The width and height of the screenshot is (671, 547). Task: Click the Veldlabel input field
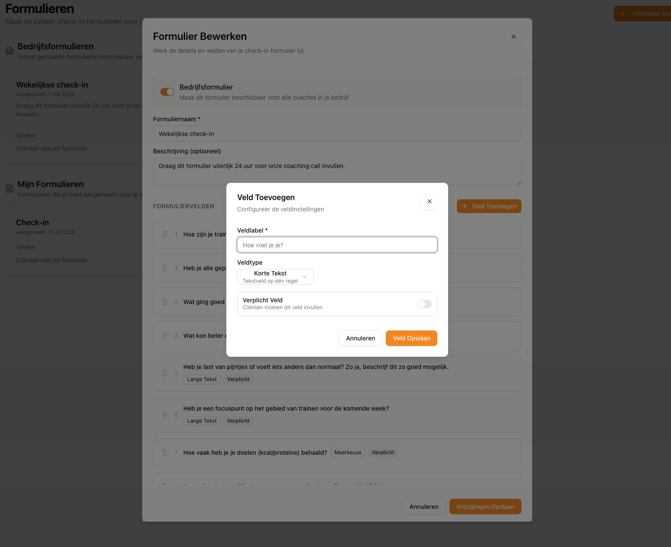click(337, 245)
